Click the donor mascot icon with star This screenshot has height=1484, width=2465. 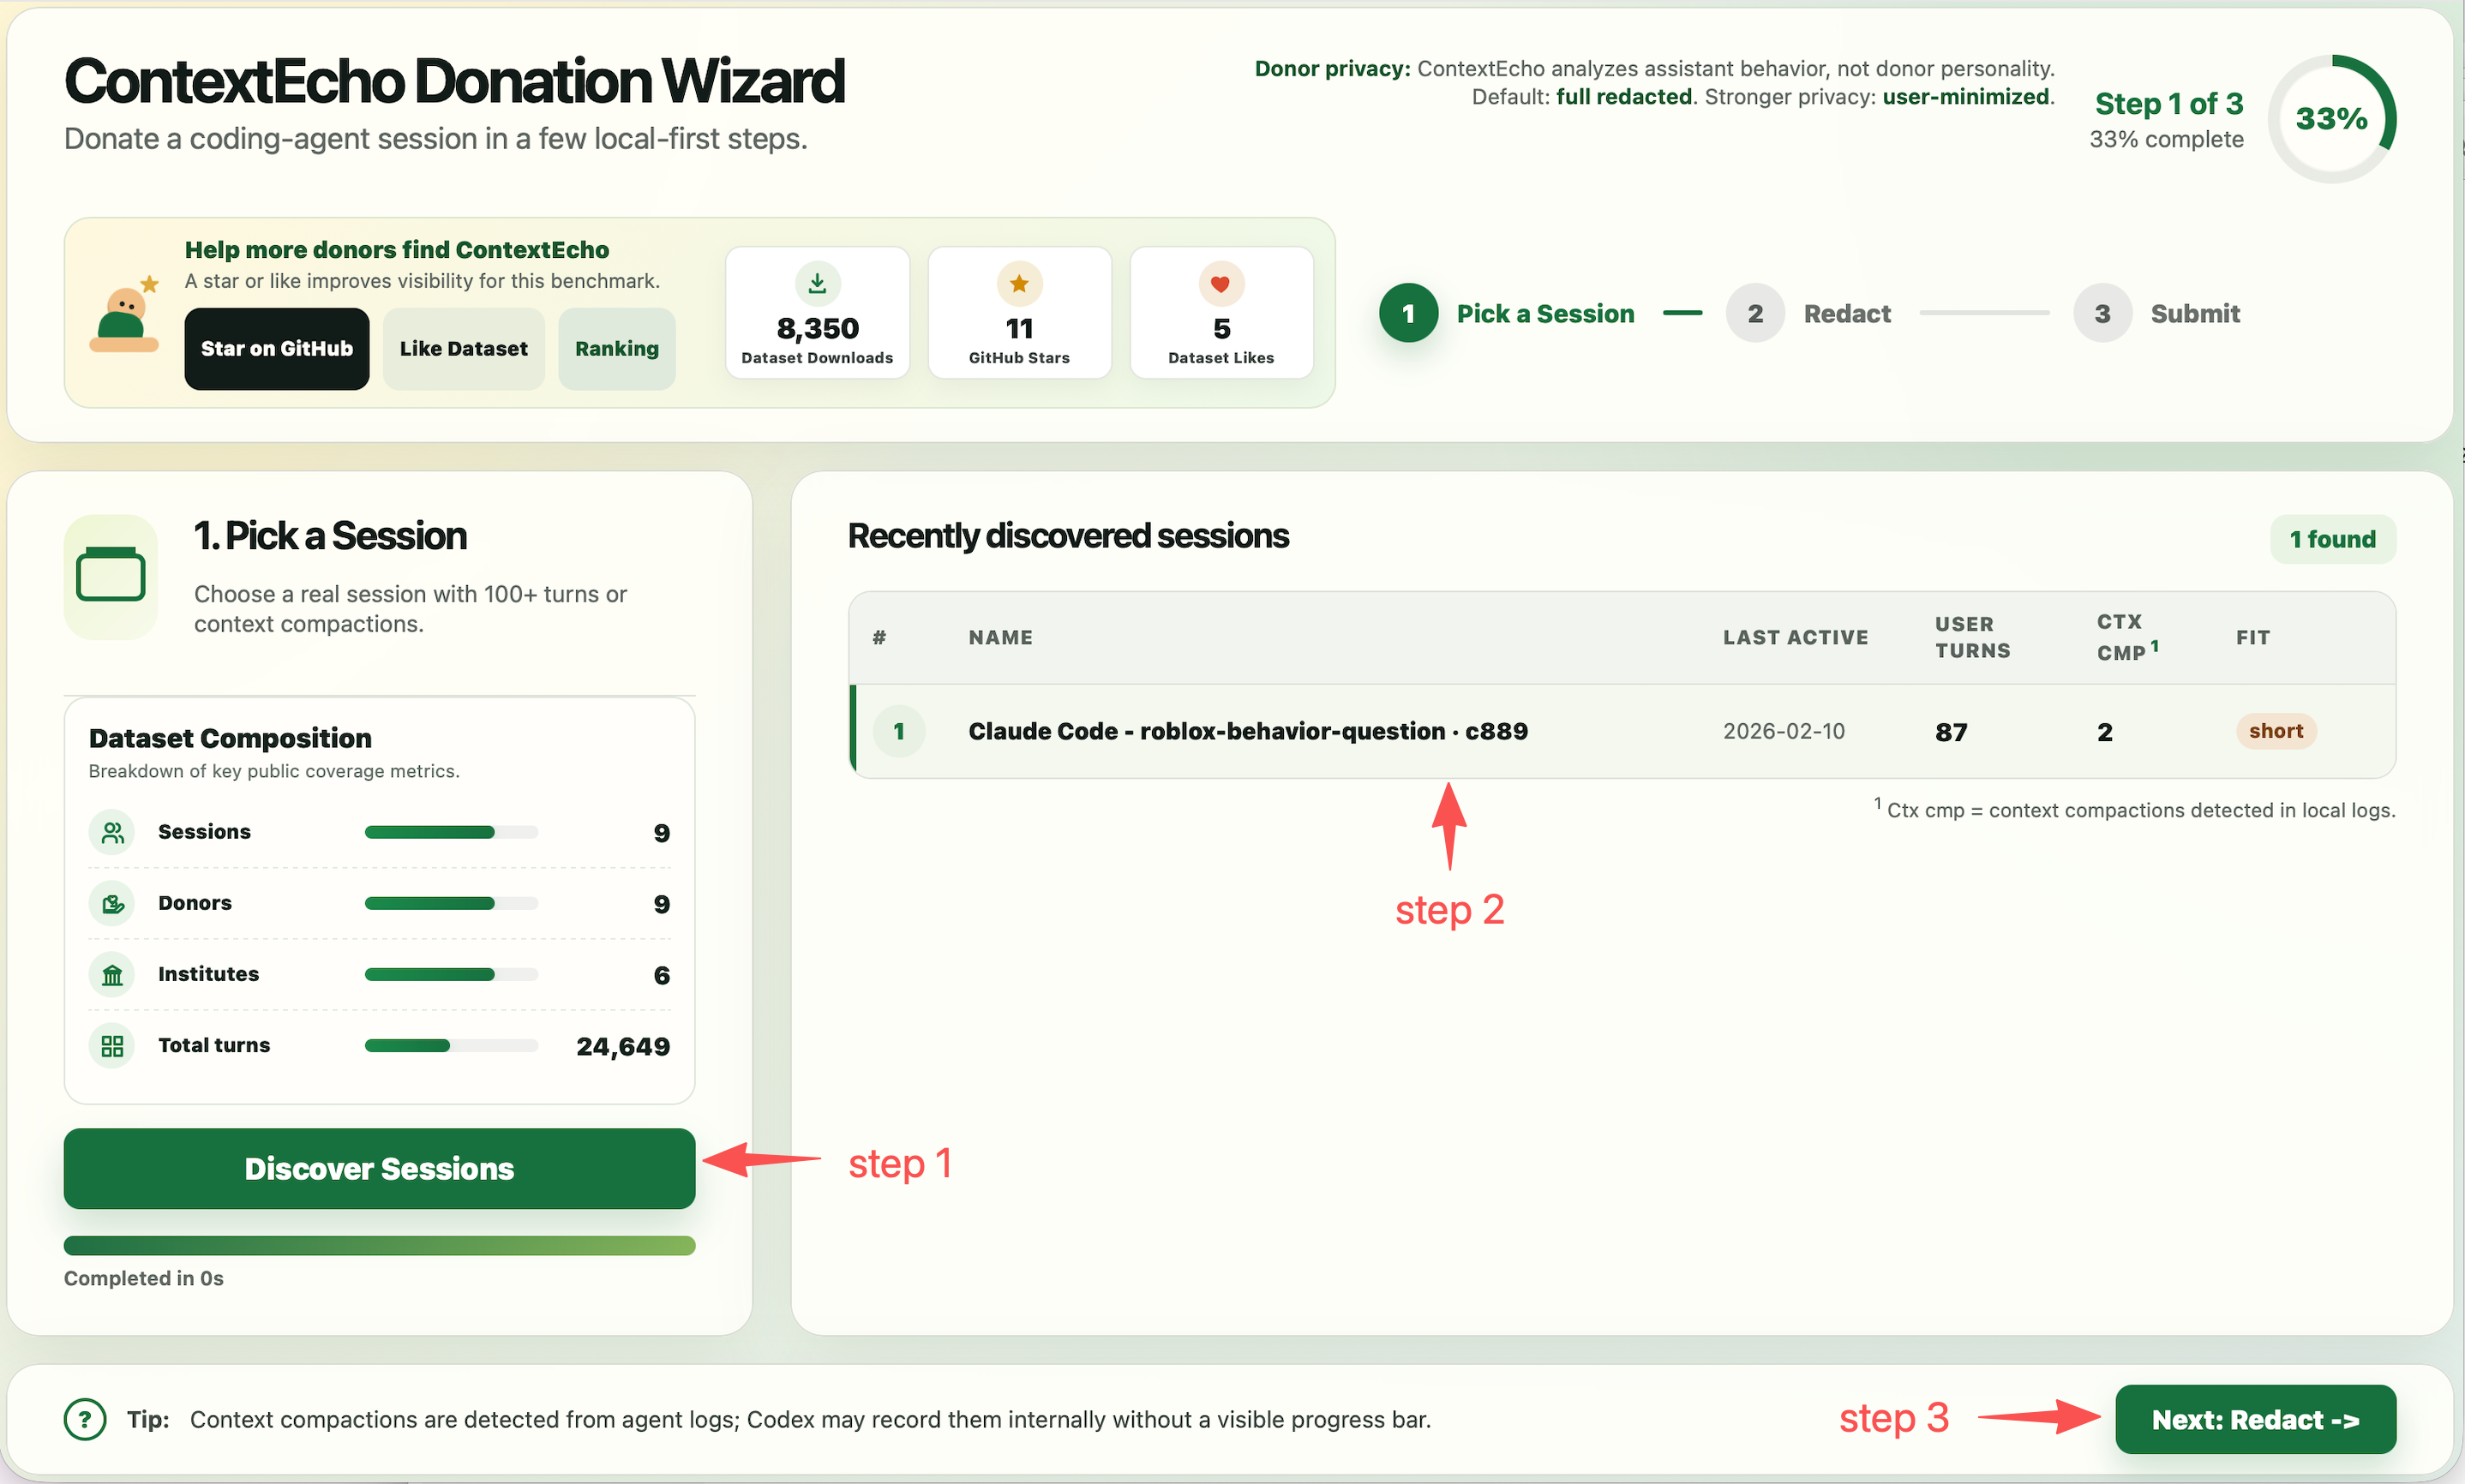click(x=126, y=314)
